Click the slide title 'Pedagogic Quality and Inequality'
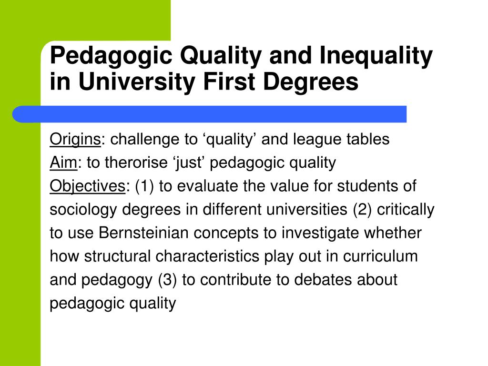Image resolution: width=488 pixels, height=366 pixels. [x=241, y=56]
